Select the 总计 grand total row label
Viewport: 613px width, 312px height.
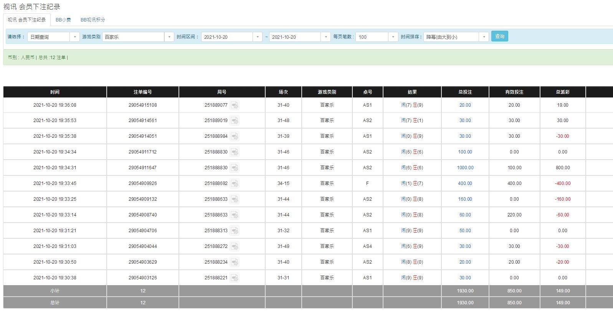55,303
